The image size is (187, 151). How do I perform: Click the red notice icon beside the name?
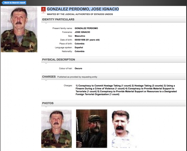43,10
